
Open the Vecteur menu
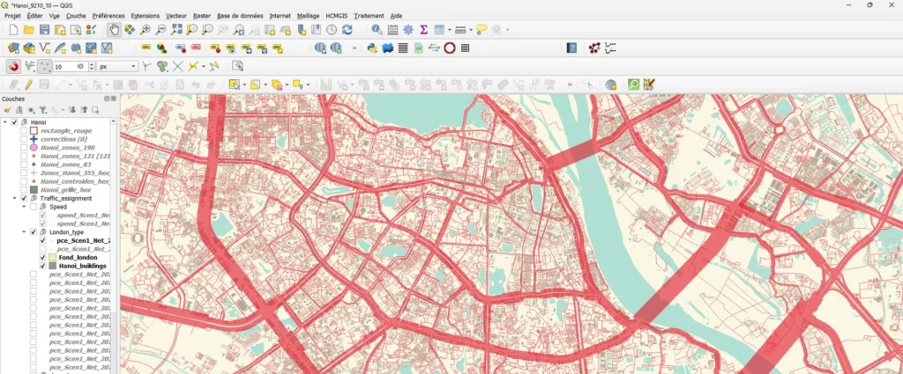click(175, 16)
